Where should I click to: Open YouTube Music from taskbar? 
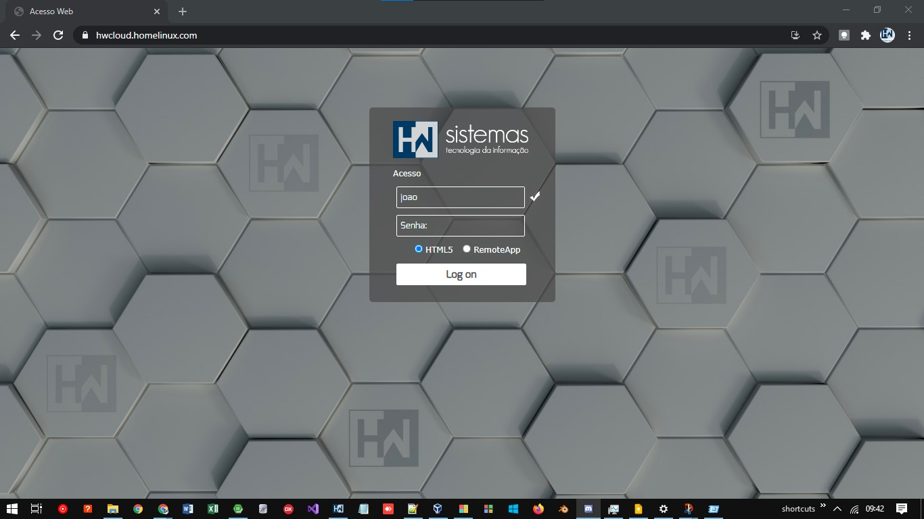point(63,509)
